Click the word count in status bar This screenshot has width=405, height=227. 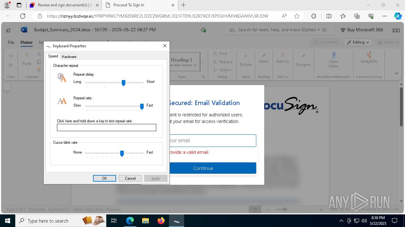click(x=37, y=209)
